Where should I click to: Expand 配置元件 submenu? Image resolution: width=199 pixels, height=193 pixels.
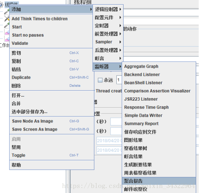pos(108,18)
